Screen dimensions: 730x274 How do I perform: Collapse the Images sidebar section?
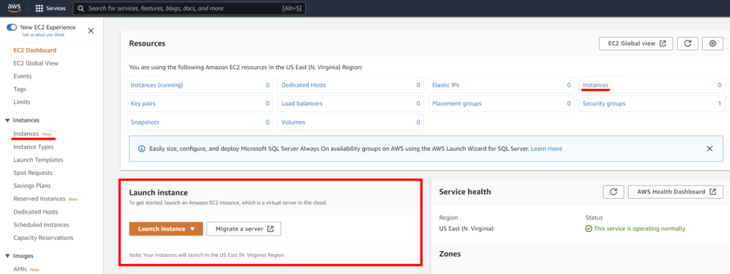(7, 256)
